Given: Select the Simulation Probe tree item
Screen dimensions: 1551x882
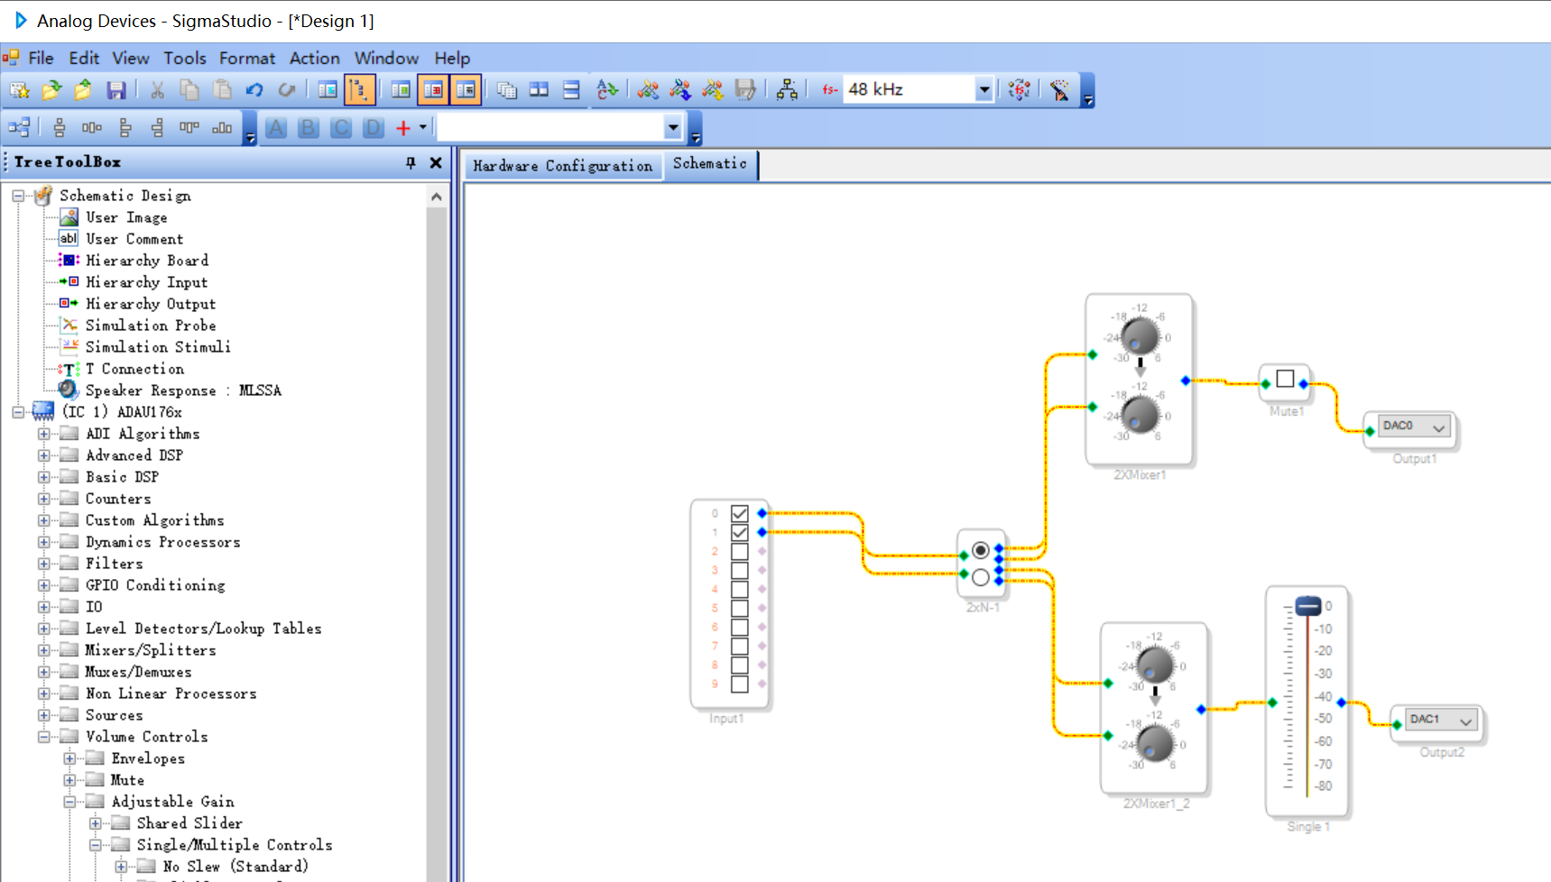Looking at the screenshot, I should [x=151, y=326].
